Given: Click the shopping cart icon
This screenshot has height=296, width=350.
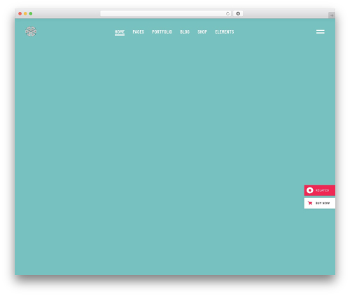Looking at the screenshot, I should point(310,203).
